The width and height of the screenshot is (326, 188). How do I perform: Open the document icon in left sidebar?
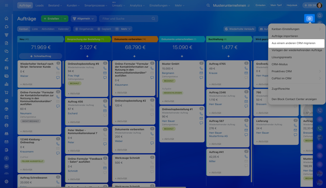tap(6, 43)
